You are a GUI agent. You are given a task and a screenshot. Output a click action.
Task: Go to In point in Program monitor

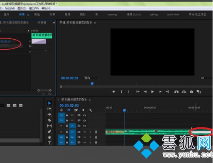(138, 91)
